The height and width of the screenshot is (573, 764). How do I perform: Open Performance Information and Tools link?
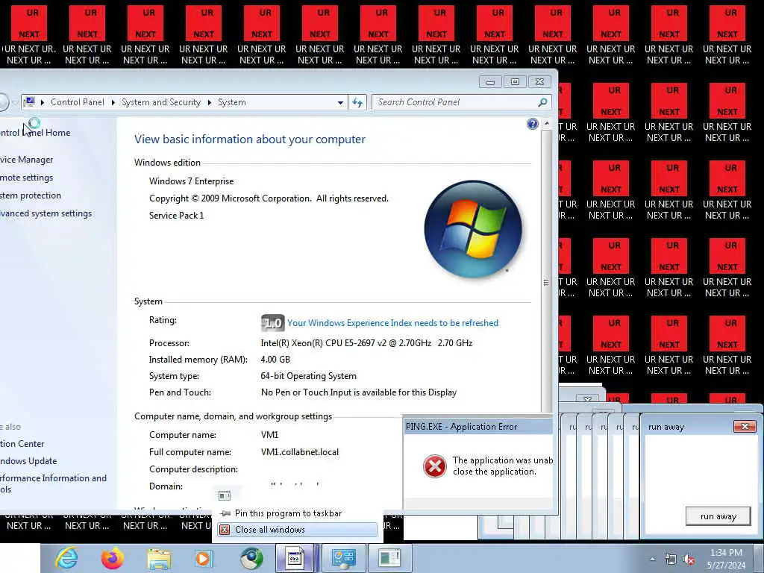53,483
